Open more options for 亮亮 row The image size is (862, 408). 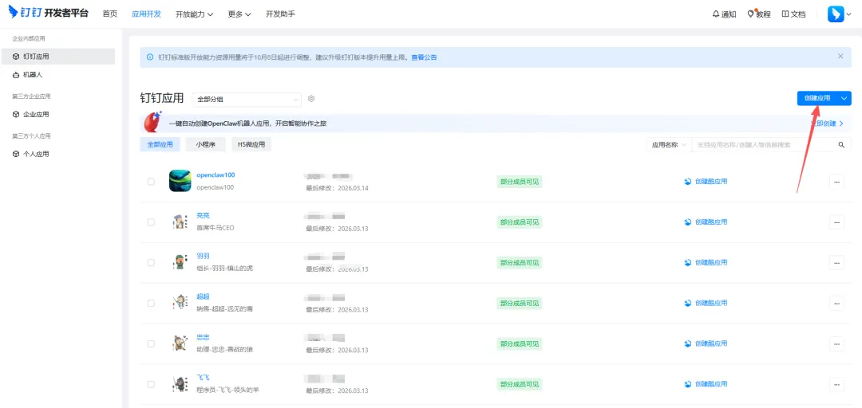(836, 222)
